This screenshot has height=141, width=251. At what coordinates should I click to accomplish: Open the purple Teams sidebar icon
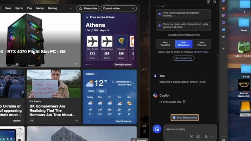pyautogui.click(x=224, y=15)
